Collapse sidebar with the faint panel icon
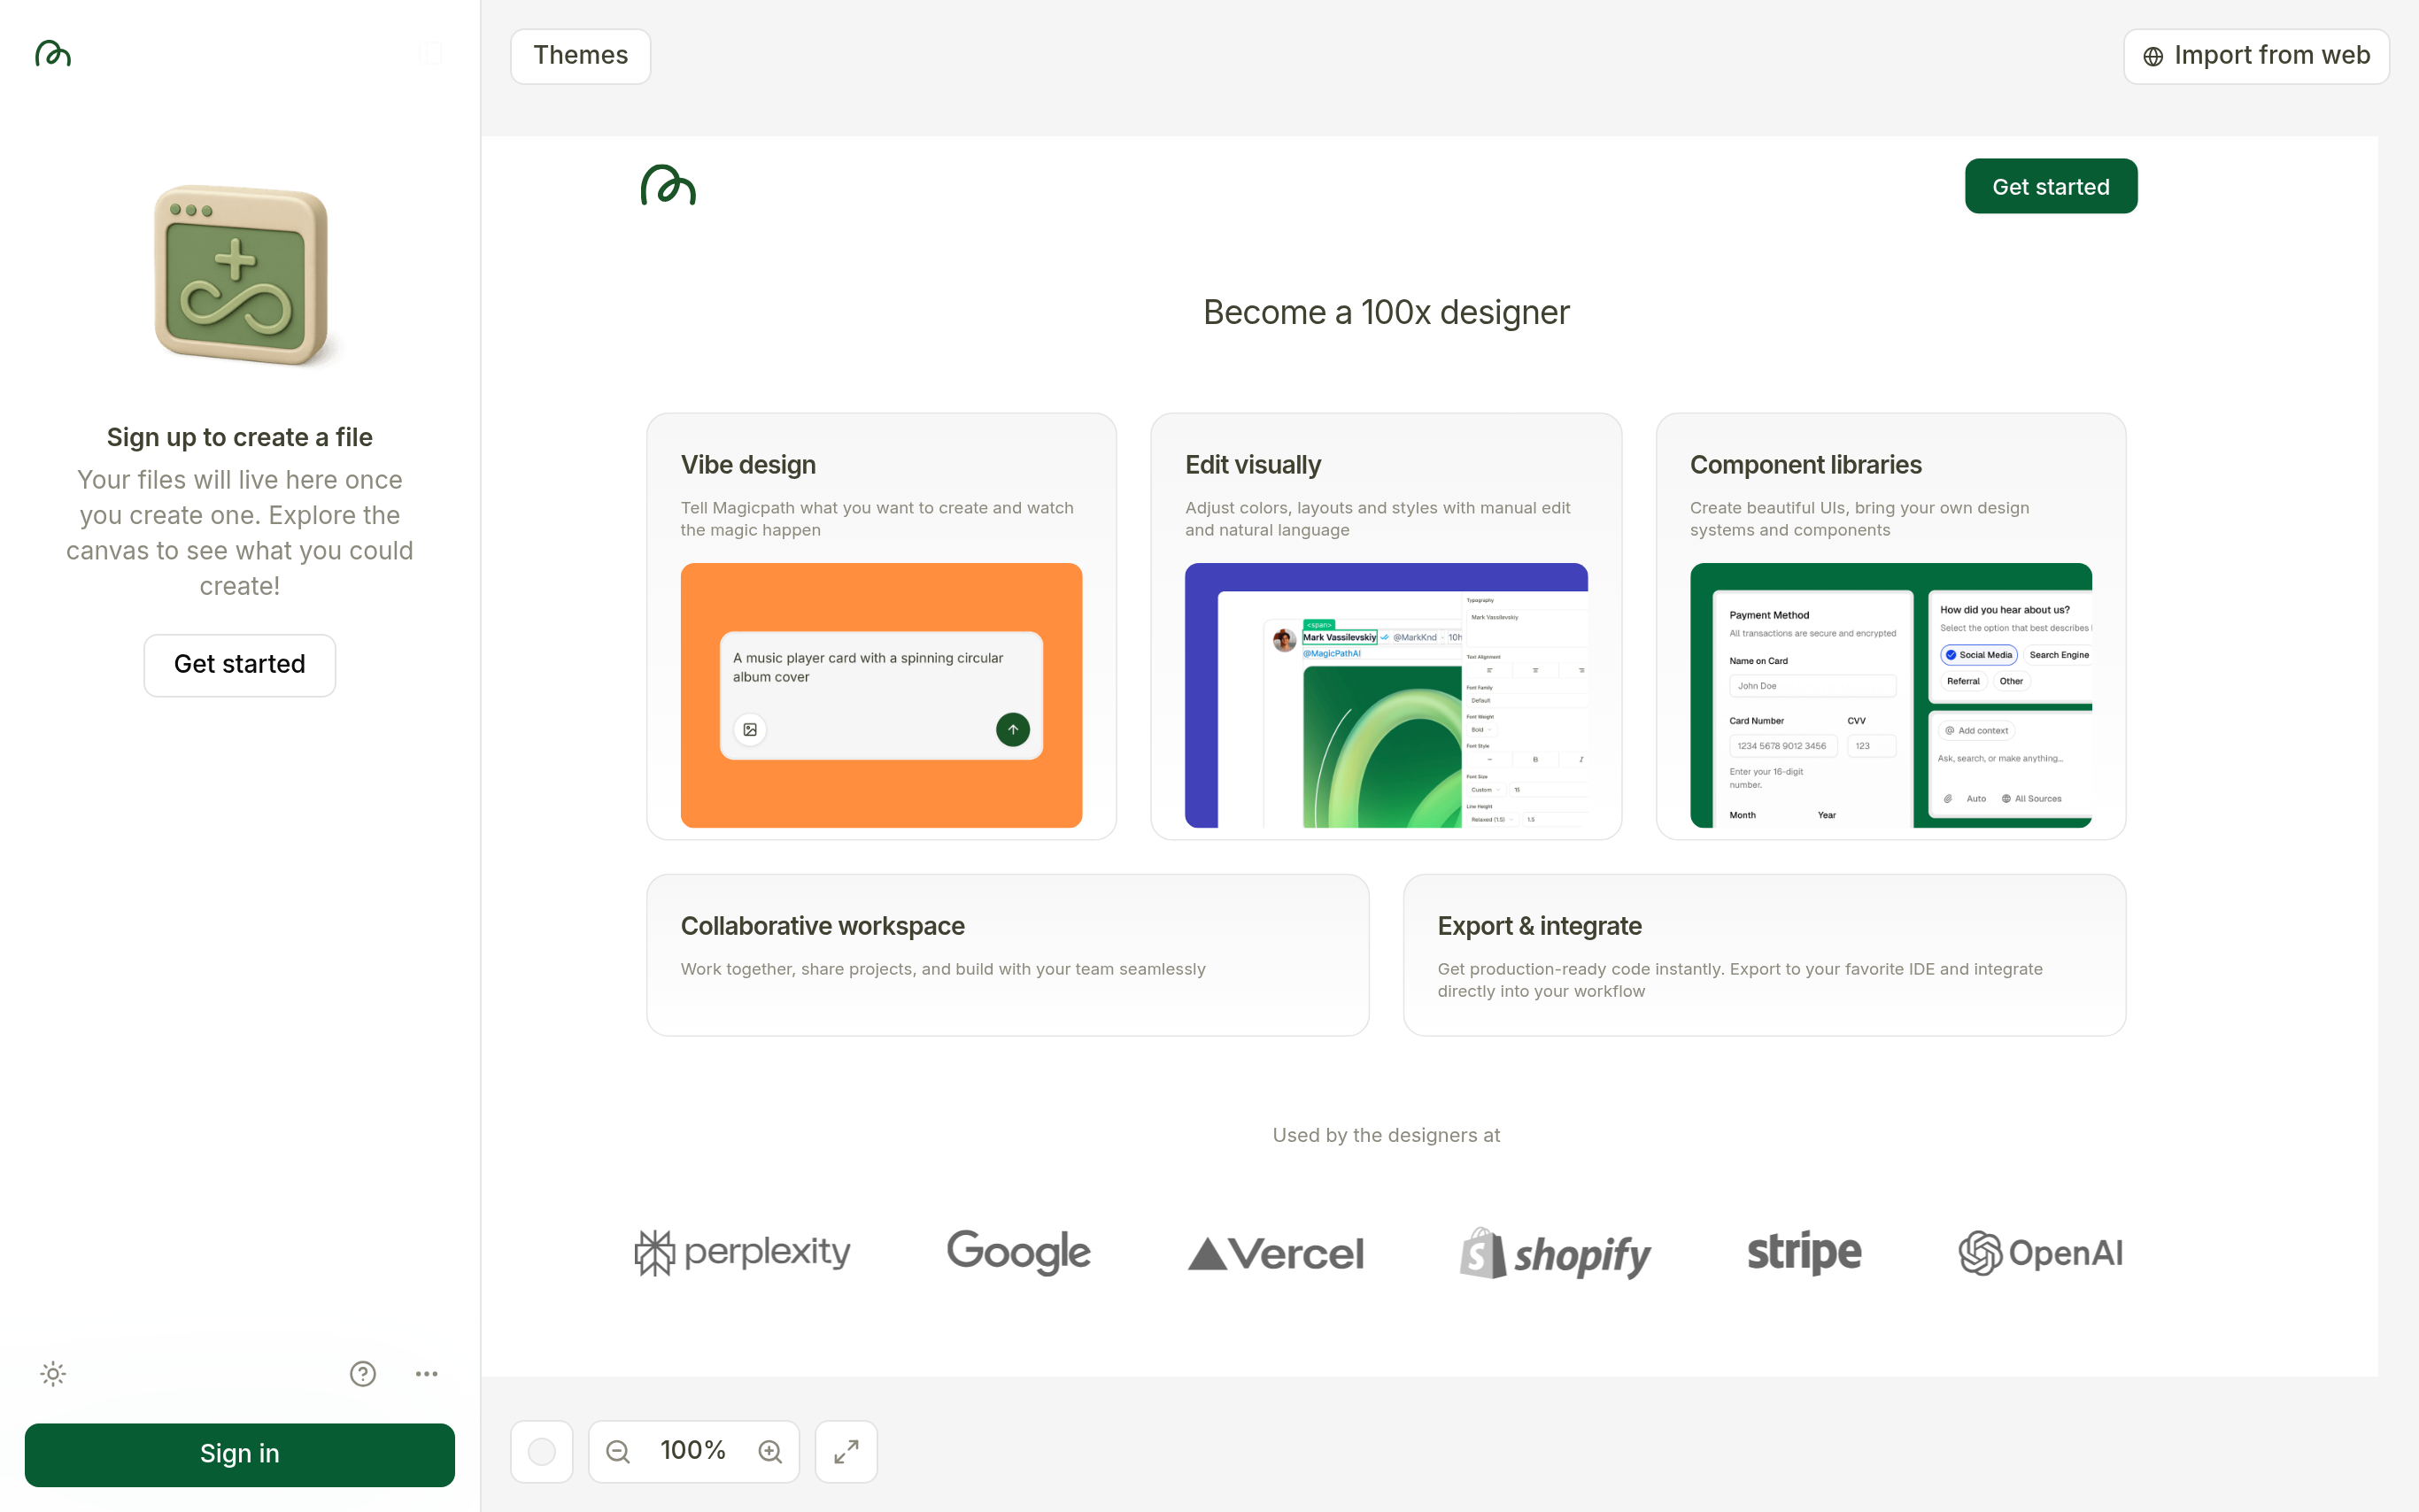 click(x=430, y=54)
